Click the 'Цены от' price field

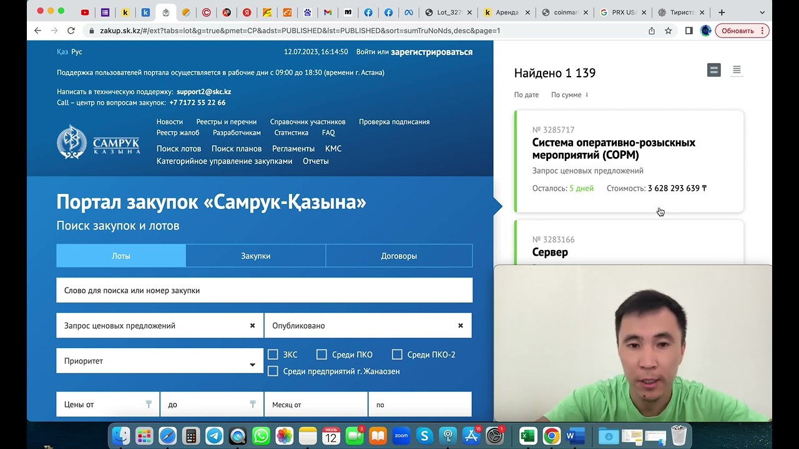tap(107, 404)
